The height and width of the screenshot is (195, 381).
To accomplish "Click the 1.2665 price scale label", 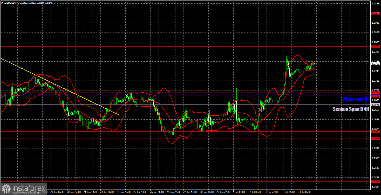I will [x=376, y=110].
